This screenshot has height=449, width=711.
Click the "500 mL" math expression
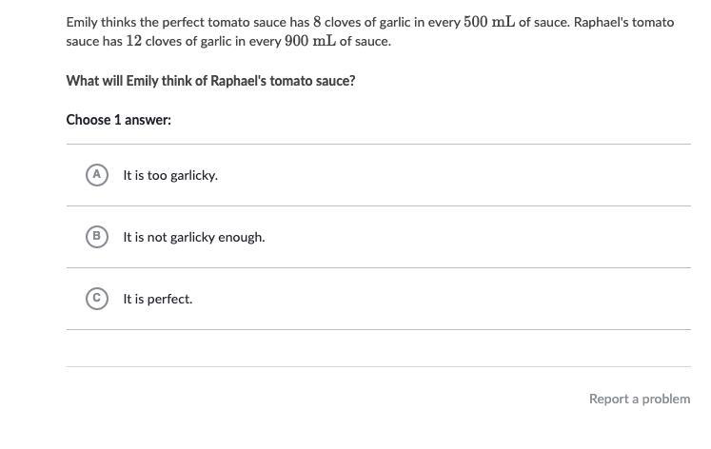pos(489,22)
